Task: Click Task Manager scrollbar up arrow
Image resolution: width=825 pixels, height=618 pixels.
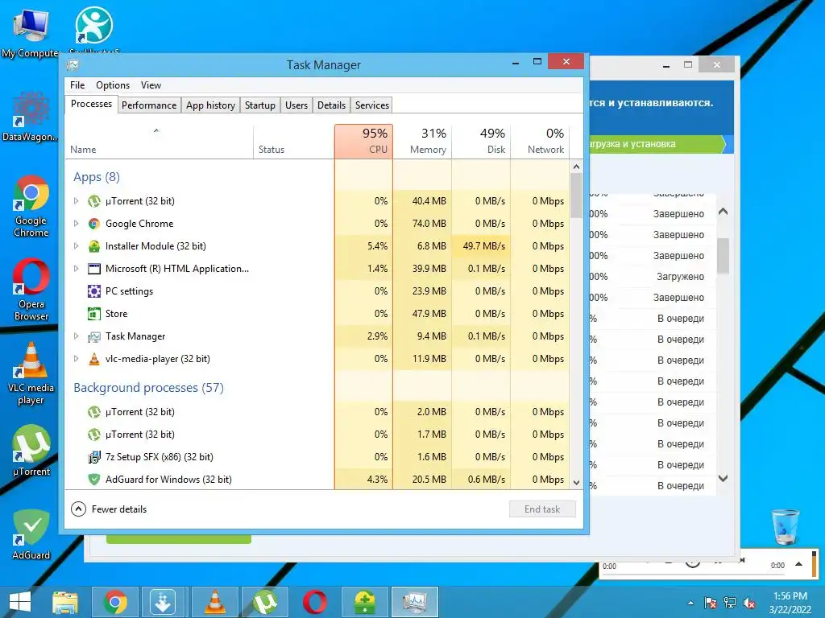Action: [x=576, y=167]
